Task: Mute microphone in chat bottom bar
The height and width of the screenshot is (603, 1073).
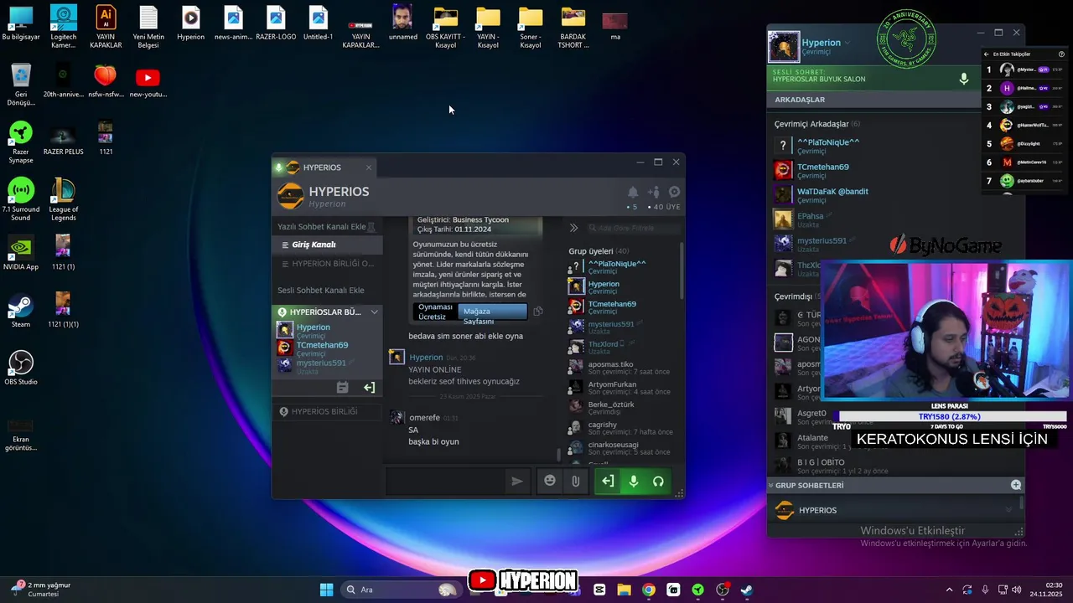Action: click(x=634, y=481)
